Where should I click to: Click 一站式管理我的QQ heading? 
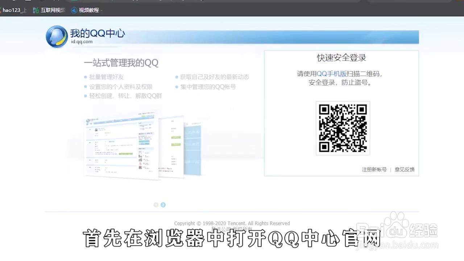(121, 63)
